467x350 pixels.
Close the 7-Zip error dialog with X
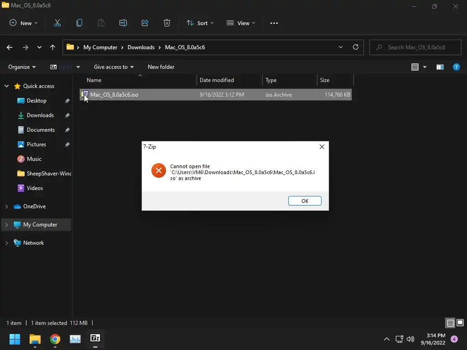(x=322, y=147)
